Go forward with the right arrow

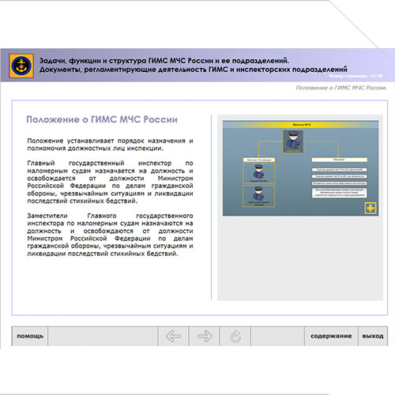[x=205, y=337]
